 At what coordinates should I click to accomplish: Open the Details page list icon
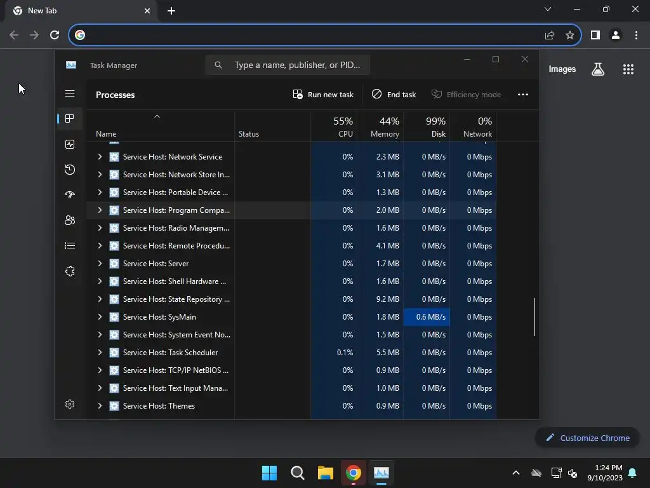click(70, 246)
